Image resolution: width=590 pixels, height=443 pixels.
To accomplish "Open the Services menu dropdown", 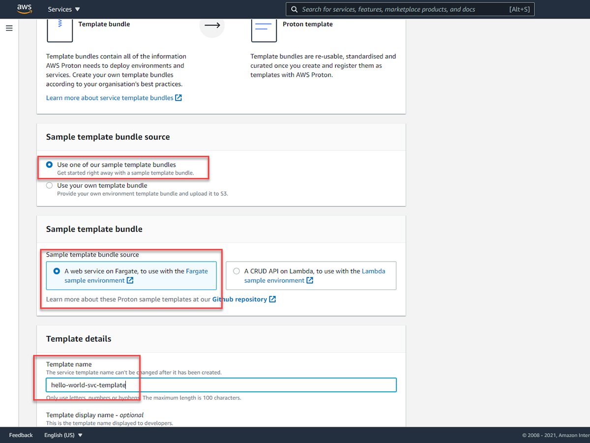I will coord(63,9).
